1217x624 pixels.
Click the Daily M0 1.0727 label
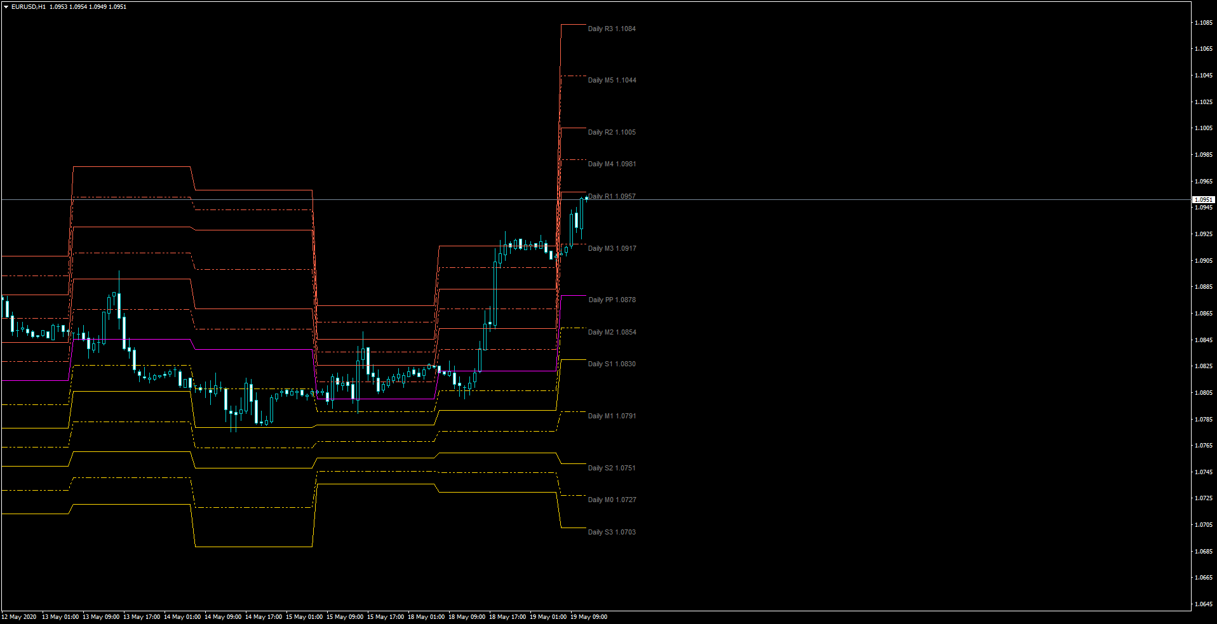pyautogui.click(x=611, y=500)
